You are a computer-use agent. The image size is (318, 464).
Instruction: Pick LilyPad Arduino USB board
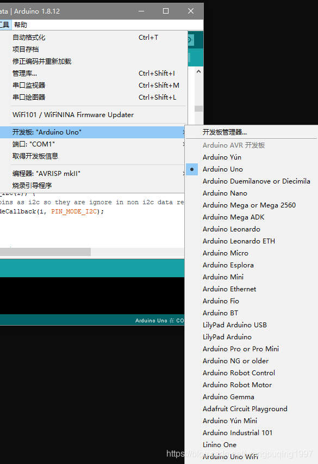(x=252, y=325)
